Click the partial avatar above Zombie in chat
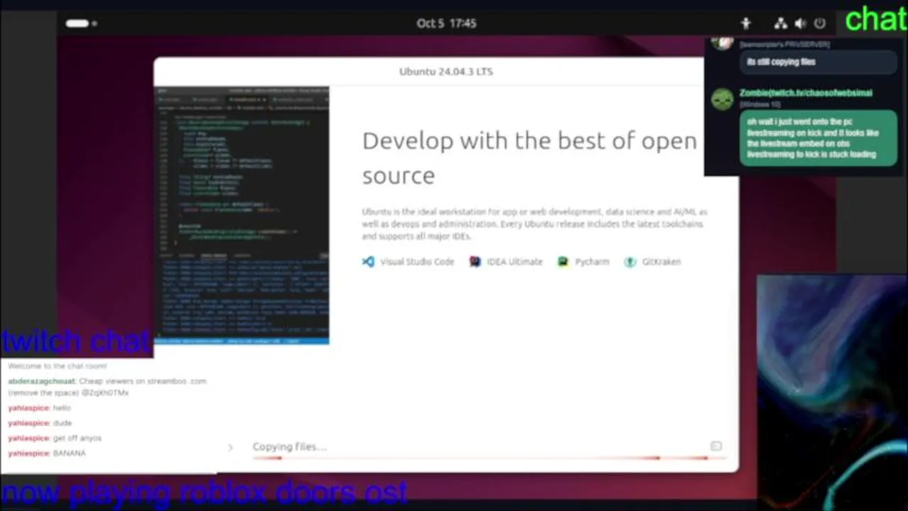Image resolution: width=908 pixels, height=511 pixels. coord(723,43)
